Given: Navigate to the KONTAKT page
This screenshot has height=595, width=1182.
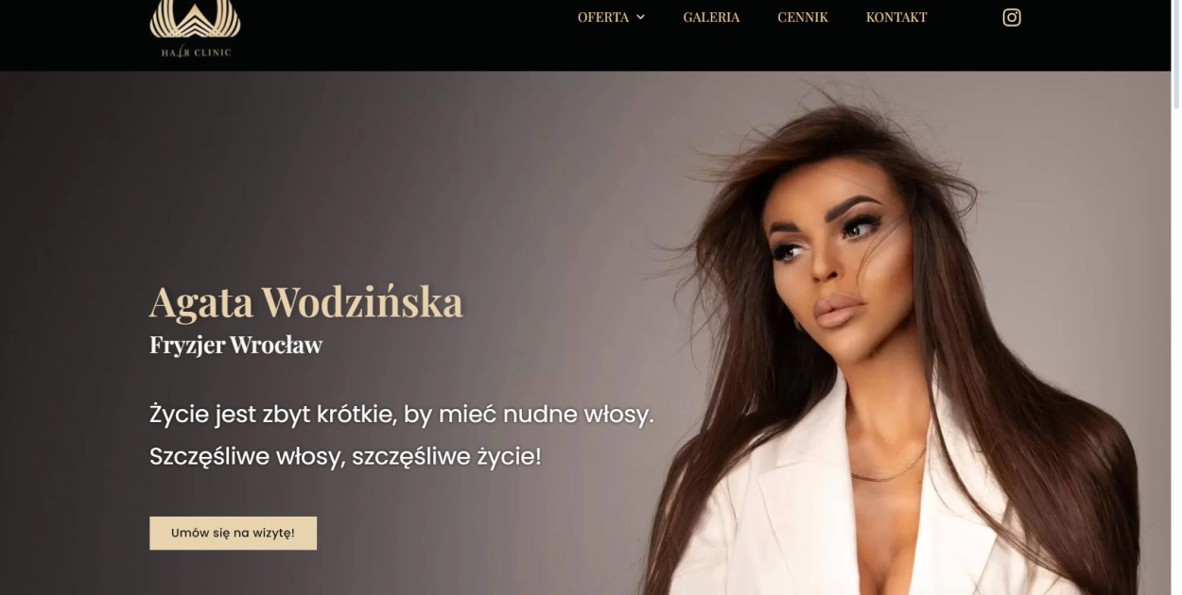Looking at the screenshot, I should (896, 17).
